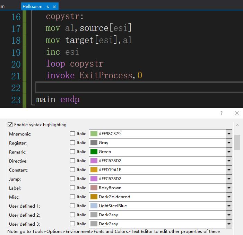Click the word main on line 23

[45, 99]
